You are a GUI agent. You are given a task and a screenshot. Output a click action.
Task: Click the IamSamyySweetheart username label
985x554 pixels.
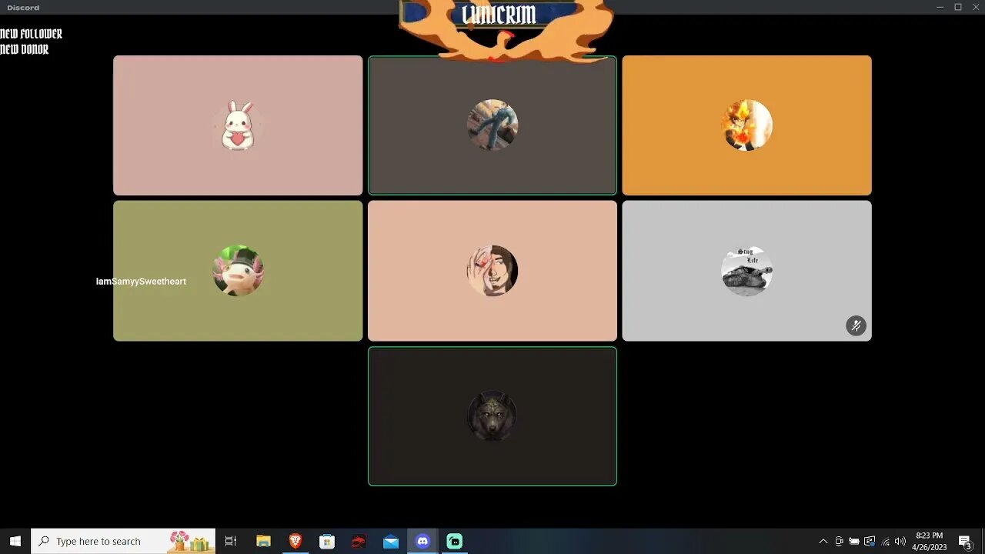click(141, 282)
